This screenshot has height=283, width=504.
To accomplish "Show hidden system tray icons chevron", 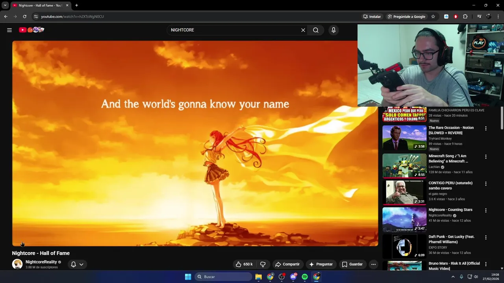I will [x=453, y=277].
